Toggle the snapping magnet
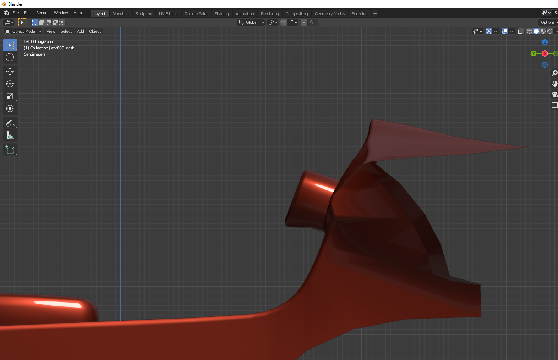 (284, 22)
